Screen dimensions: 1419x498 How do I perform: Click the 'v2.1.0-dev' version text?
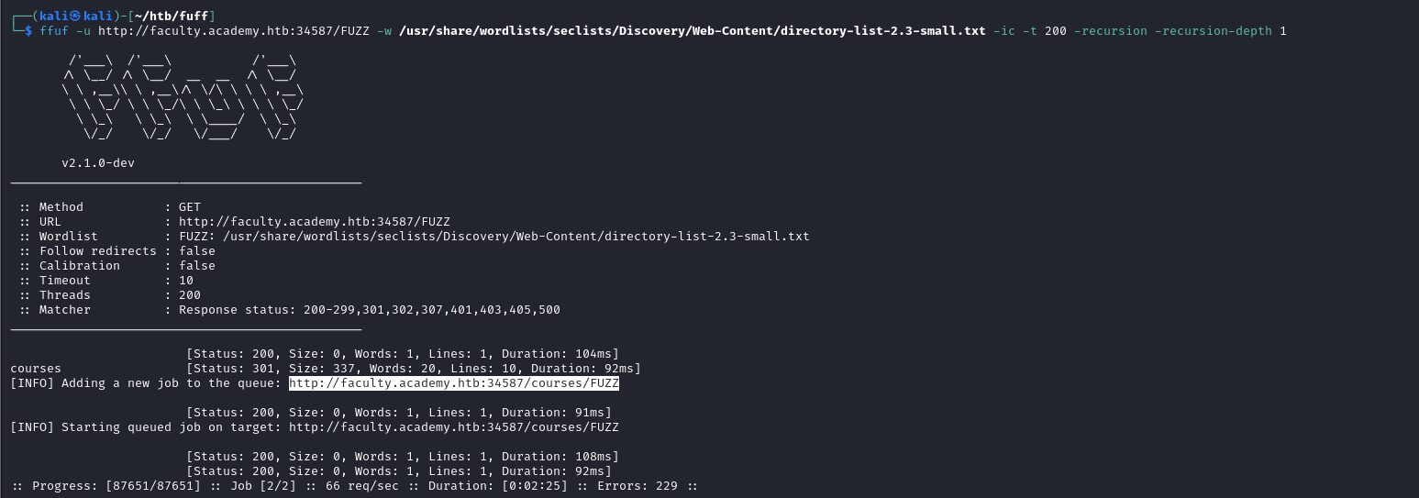[98, 163]
